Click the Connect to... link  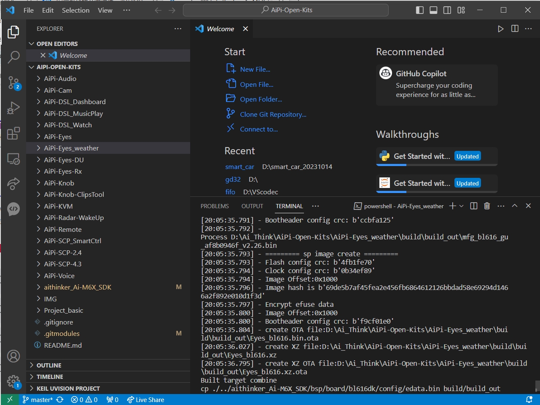259,129
